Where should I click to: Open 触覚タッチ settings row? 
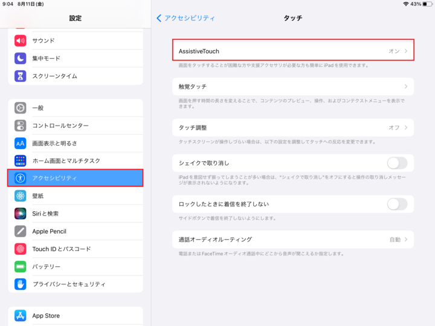pyautogui.click(x=293, y=86)
